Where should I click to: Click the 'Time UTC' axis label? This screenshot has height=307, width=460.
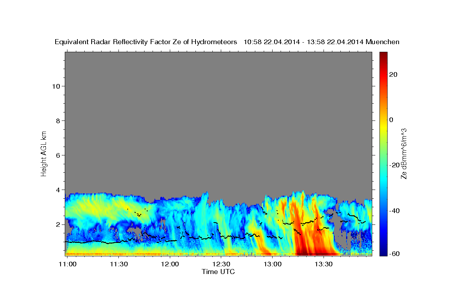218,272
